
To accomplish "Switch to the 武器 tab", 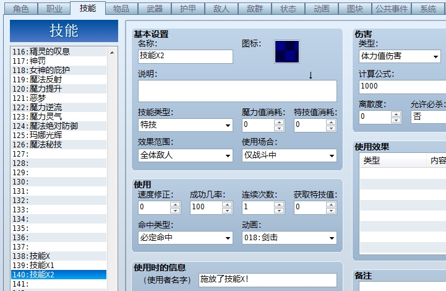I will pyautogui.click(x=155, y=9).
